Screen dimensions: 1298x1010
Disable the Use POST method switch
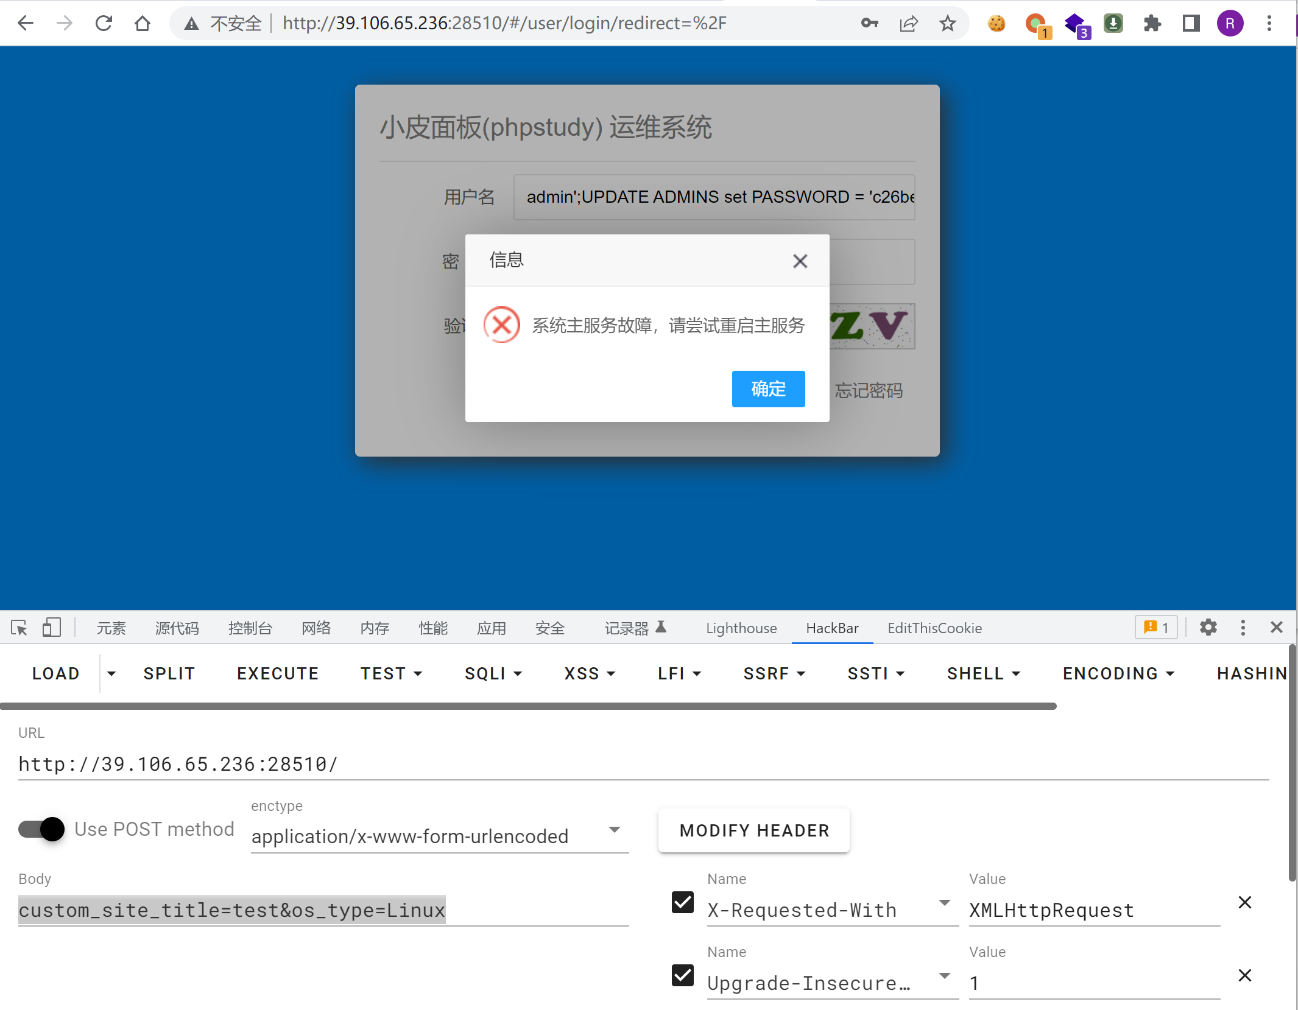pyautogui.click(x=41, y=829)
